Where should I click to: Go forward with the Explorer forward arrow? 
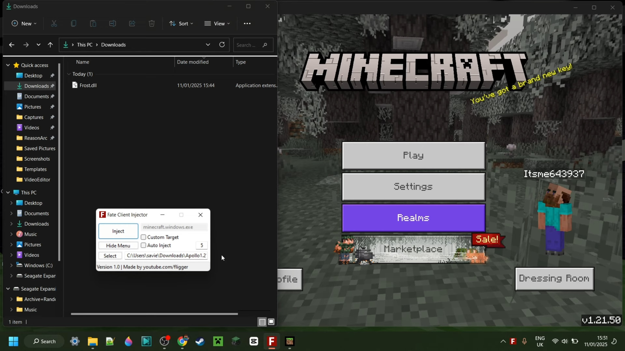26,45
